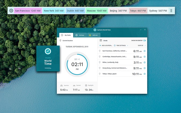181x113 pixels.
Task: Click the Current location pin icon
Action: coord(60,40)
